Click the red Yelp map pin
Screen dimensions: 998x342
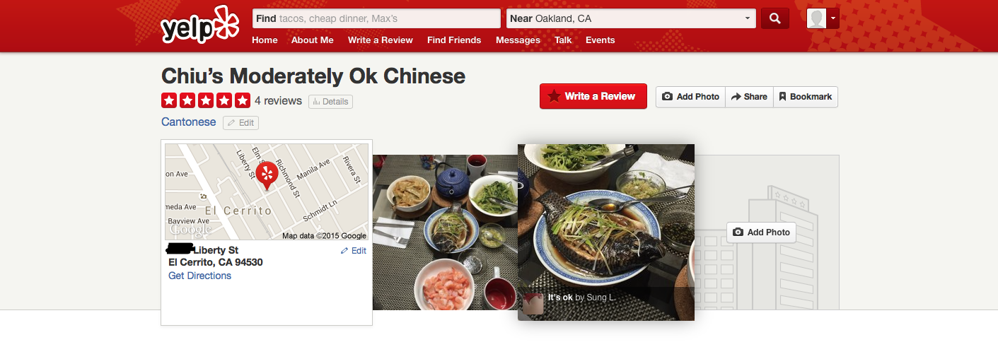(267, 175)
